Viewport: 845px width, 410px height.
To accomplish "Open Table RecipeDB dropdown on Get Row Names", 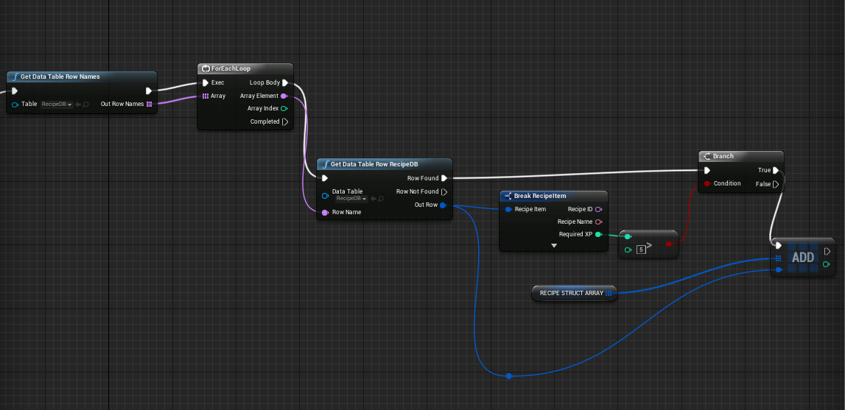I will point(57,104).
